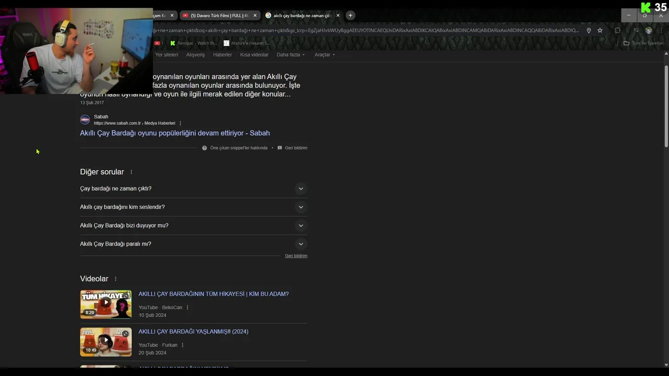Bookmark page with the star icon

[x=600, y=30]
